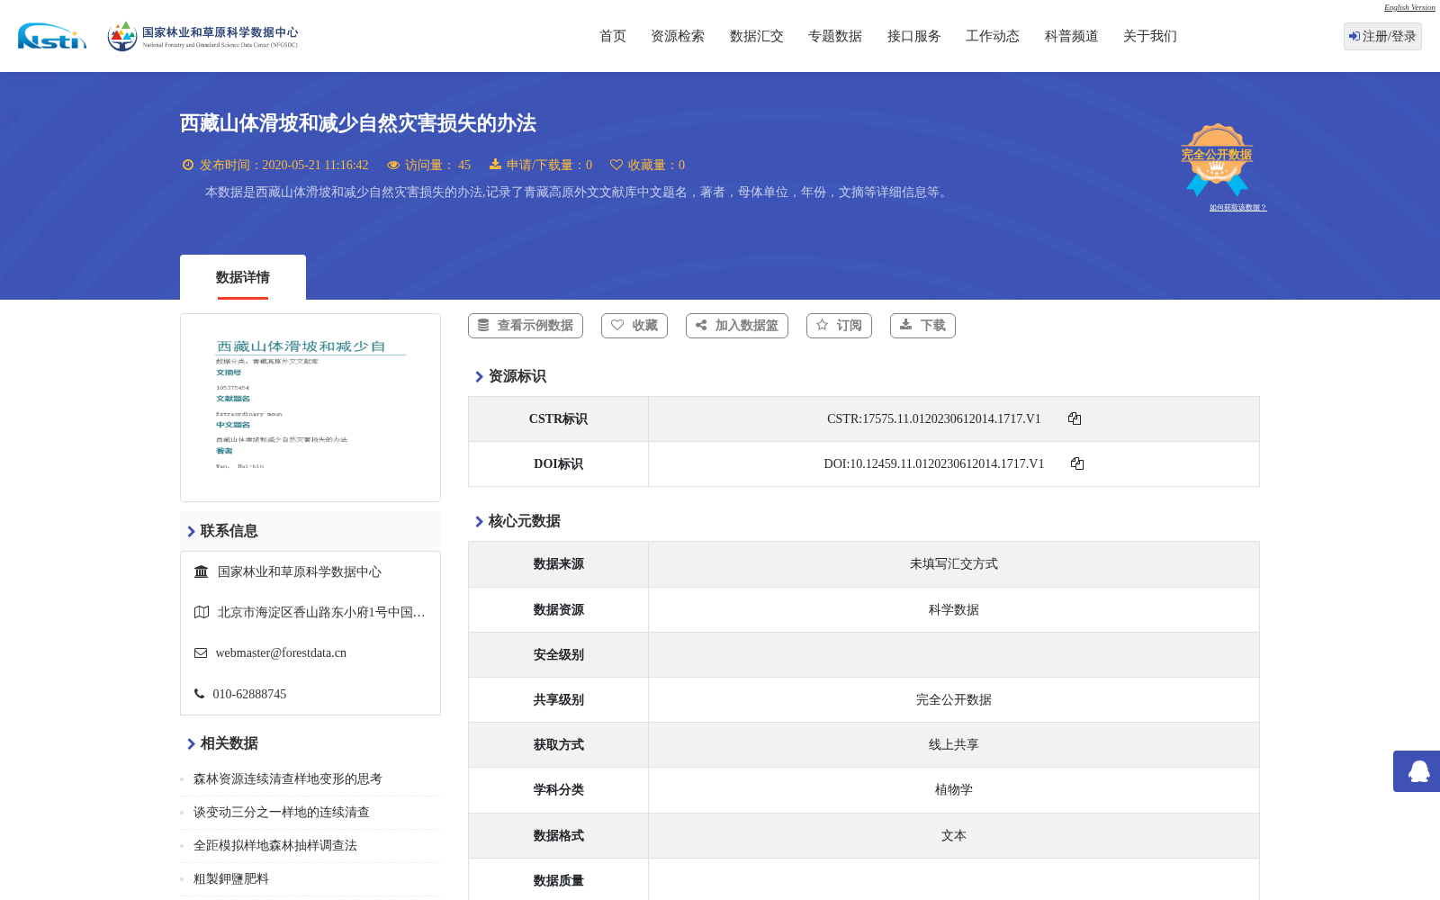This screenshot has height=900, width=1440.
Task: Open 数据汇交 menu item
Action: (x=757, y=36)
